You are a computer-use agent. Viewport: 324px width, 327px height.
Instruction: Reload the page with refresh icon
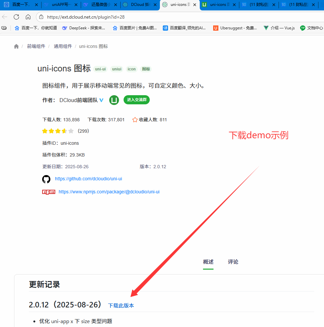coord(16,17)
